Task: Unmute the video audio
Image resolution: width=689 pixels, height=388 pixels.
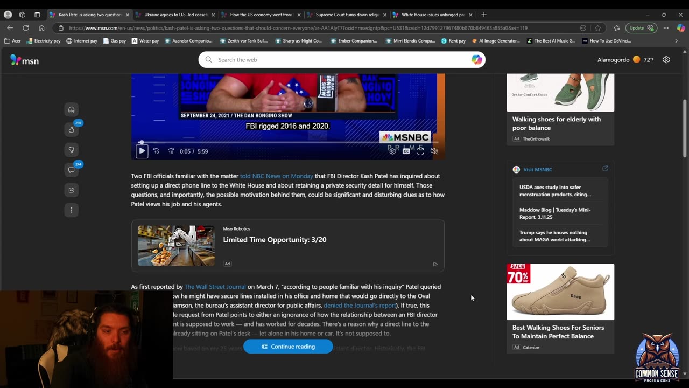Action: click(434, 151)
